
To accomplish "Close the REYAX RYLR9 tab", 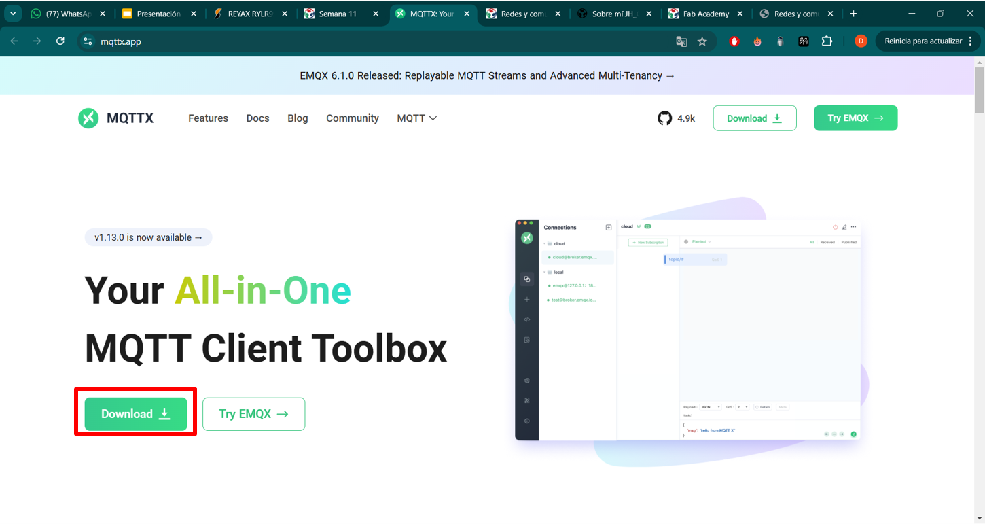I will [x=285, y=14].
